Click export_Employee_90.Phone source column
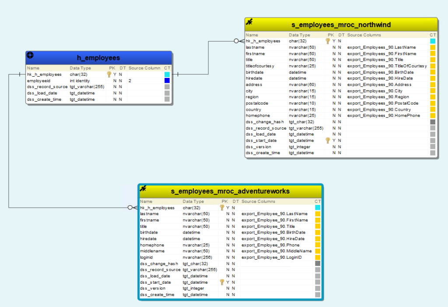This screenshot has width=448, height=307. [x=270, y=245]
